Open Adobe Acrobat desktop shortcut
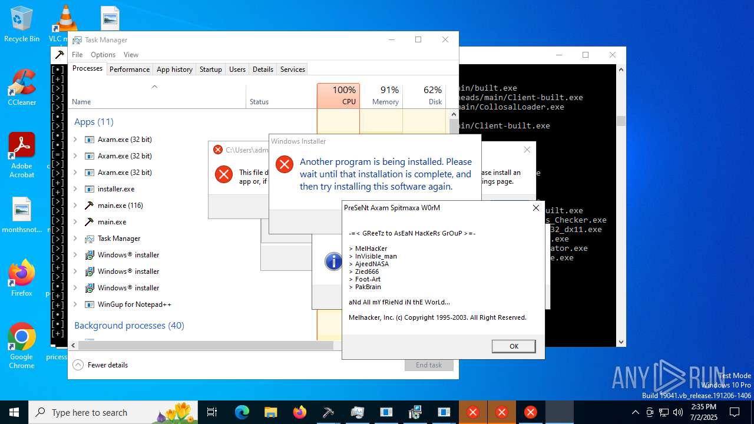Viewport: 754px width, 424px height. tap(22, 155)
